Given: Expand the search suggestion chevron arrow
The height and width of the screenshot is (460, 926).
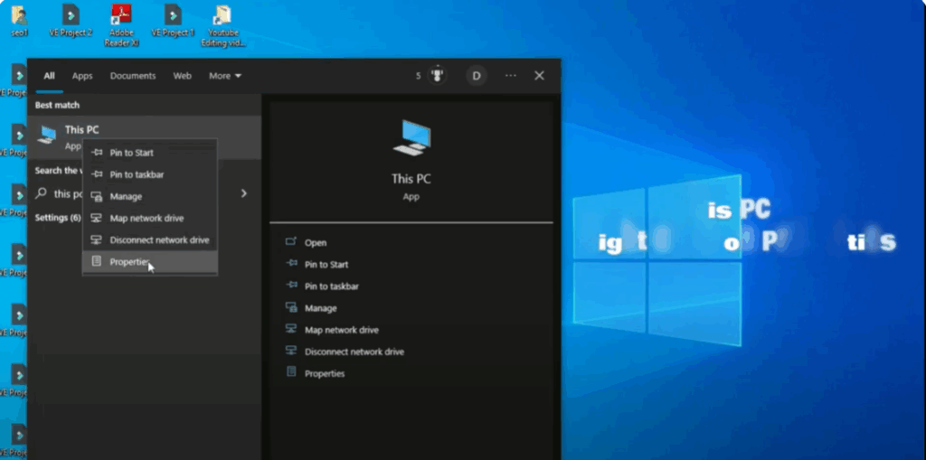Looking at the screenshot, I should click(244, 193).
